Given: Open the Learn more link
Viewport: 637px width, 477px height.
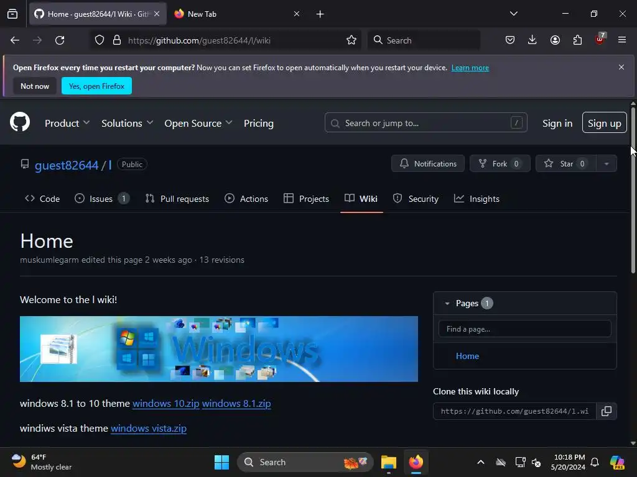Looking at the screenshot, I should pyautogui.click(x=470, y=68).
